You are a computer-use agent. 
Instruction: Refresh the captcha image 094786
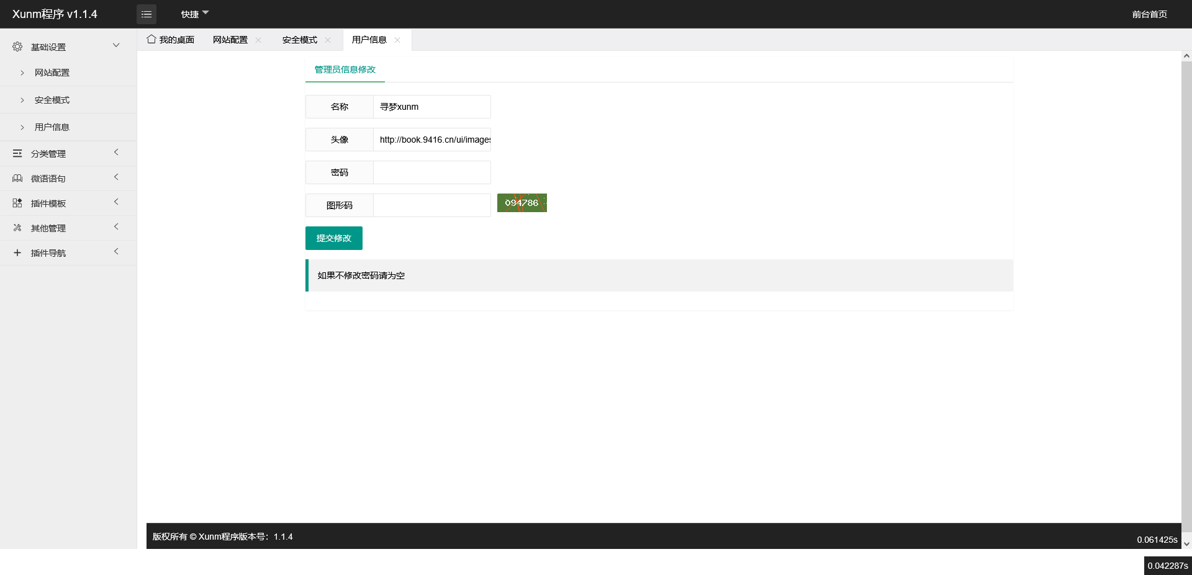click(x=521, y=203)
